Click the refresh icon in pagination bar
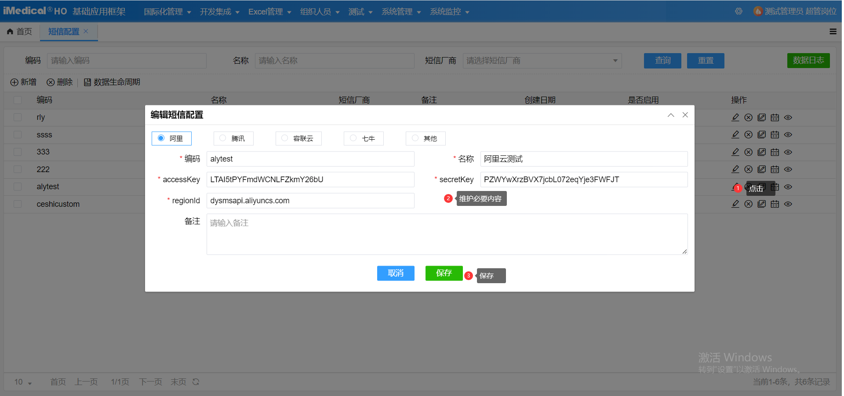 pyautogui.click(x=196, y=382)
